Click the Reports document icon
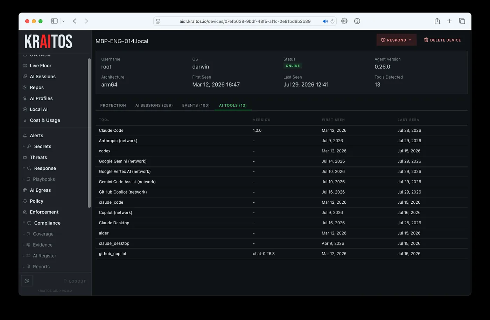This screenshot has height=320, width=490. pos(28,267)
